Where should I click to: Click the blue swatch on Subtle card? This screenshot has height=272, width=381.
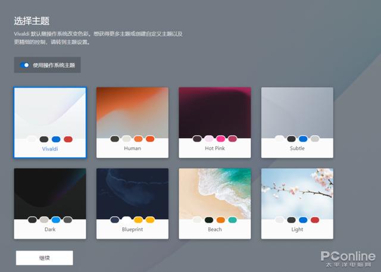(303, 139)
